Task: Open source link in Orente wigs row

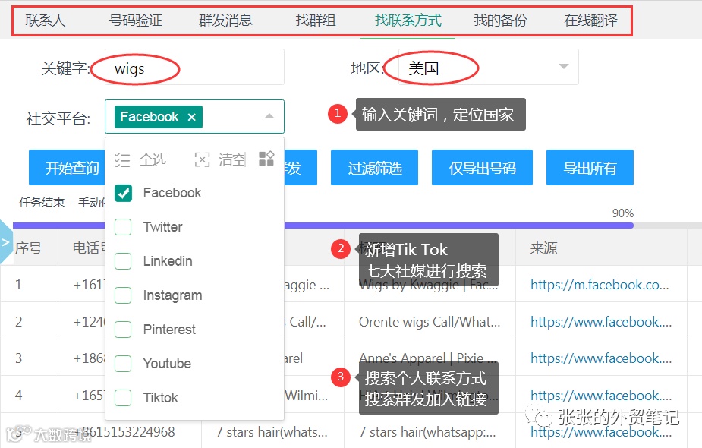Action: coord(601,322)
